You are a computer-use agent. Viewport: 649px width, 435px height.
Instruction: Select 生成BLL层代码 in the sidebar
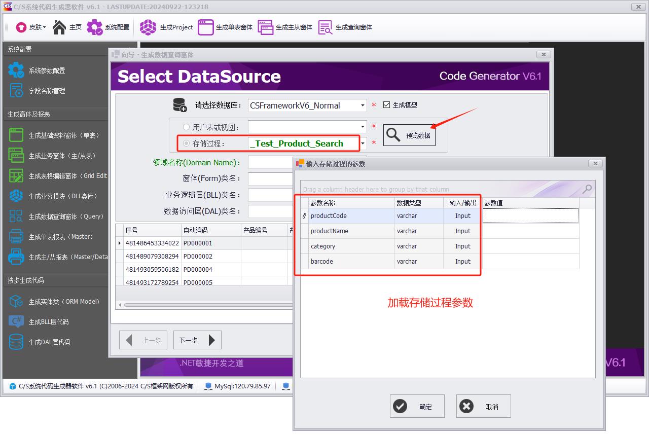coord(48,322)
